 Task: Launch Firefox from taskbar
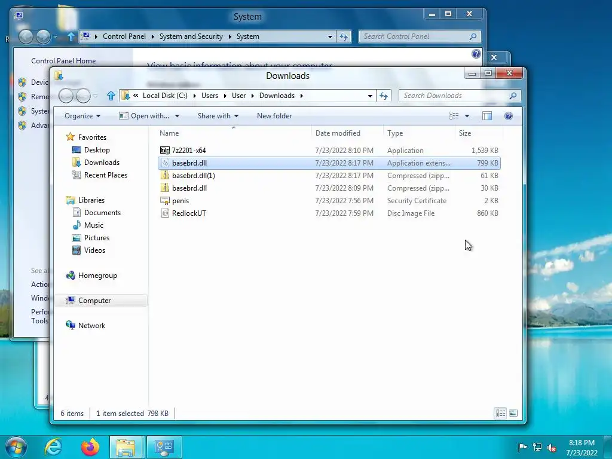tap(90, 447)
